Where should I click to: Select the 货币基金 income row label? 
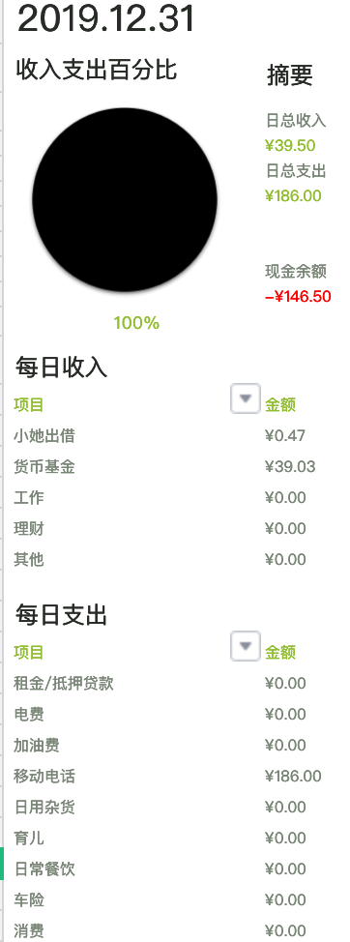(x=44, y=467)
